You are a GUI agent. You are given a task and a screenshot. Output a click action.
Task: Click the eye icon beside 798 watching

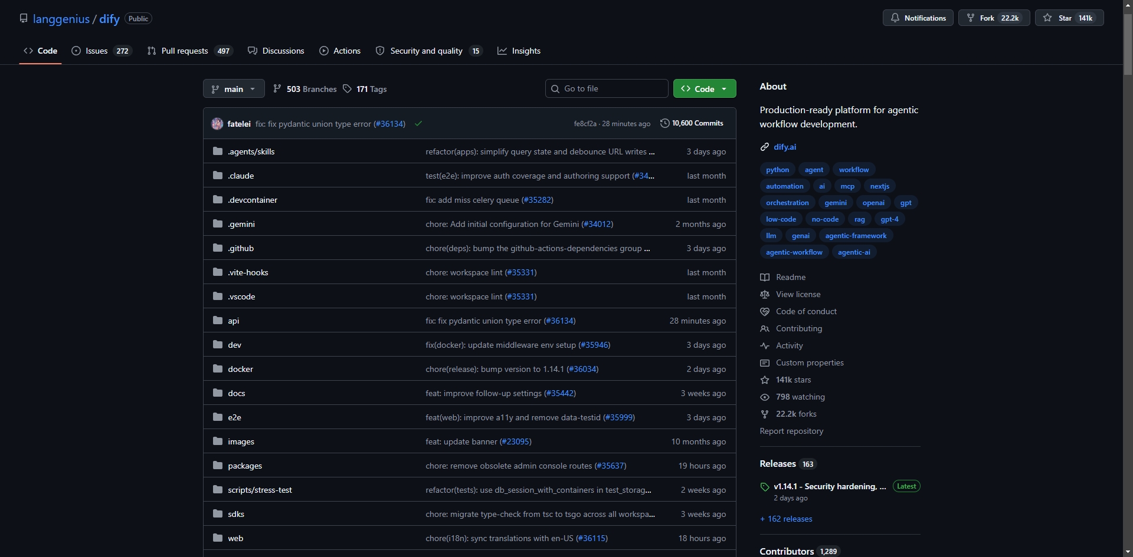(x=765, y=397)
